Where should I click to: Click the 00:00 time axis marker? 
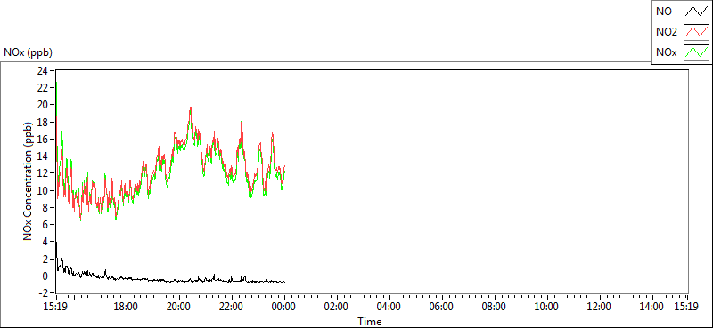(x=284, y=307)
